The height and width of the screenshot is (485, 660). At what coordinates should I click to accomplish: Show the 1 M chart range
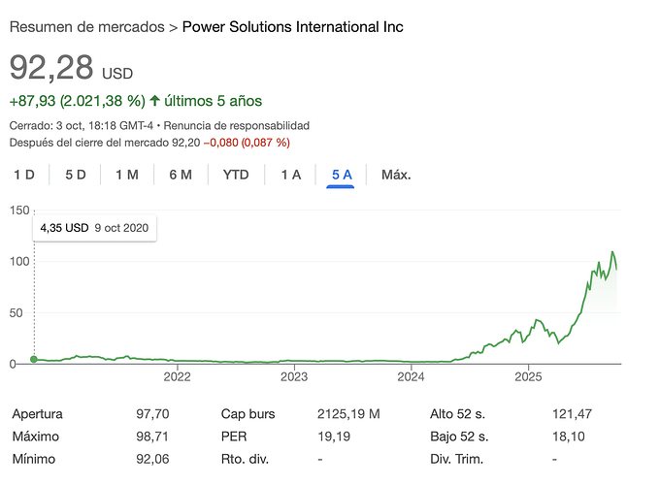[x=127, y=176]
